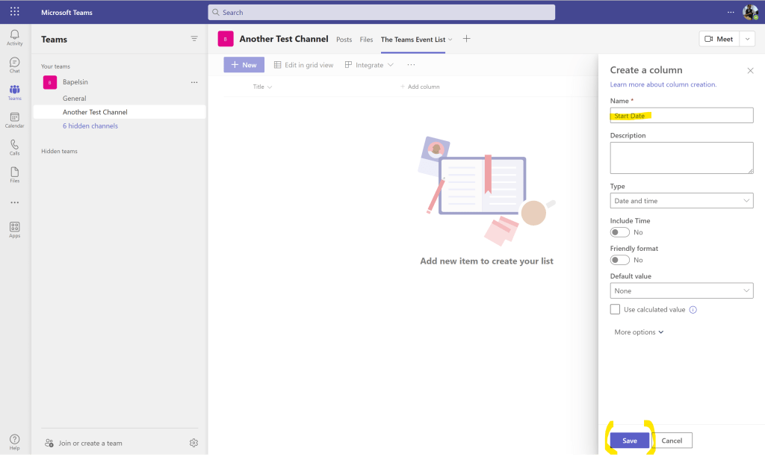Click the Save button

tap(630, 441)
